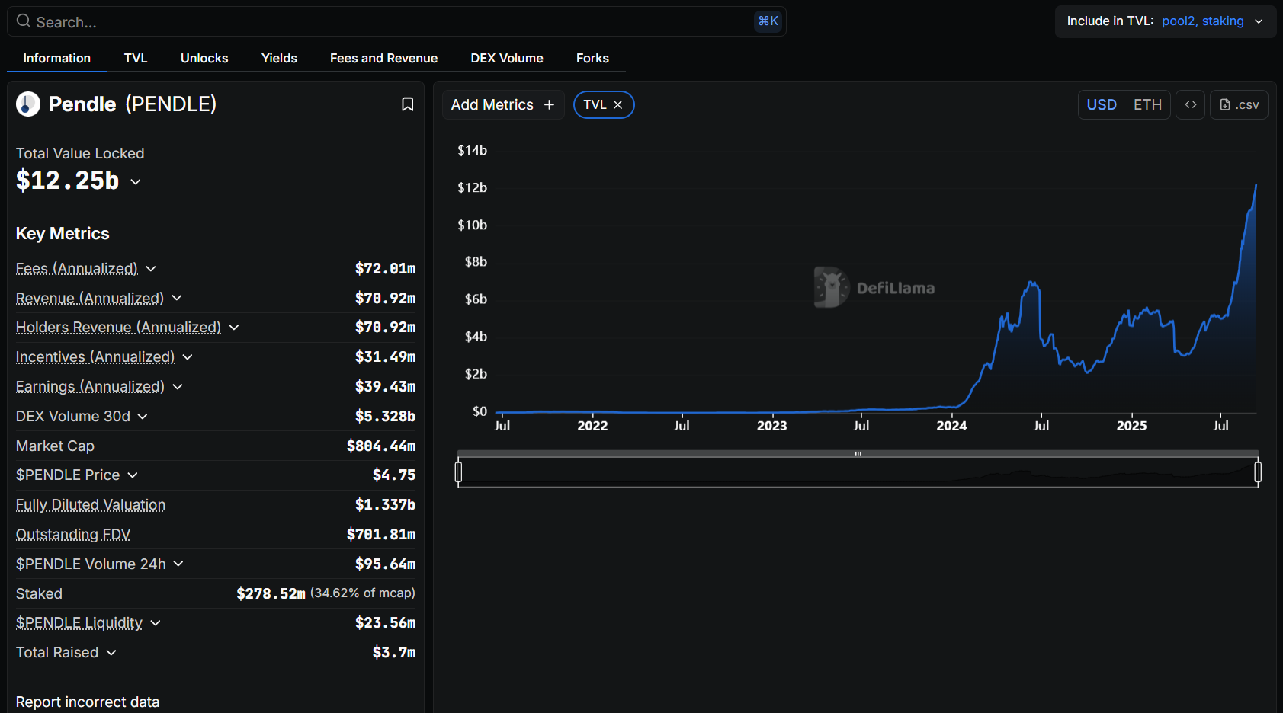Bookmark the Pendle protocol

[x=407, y=104]
